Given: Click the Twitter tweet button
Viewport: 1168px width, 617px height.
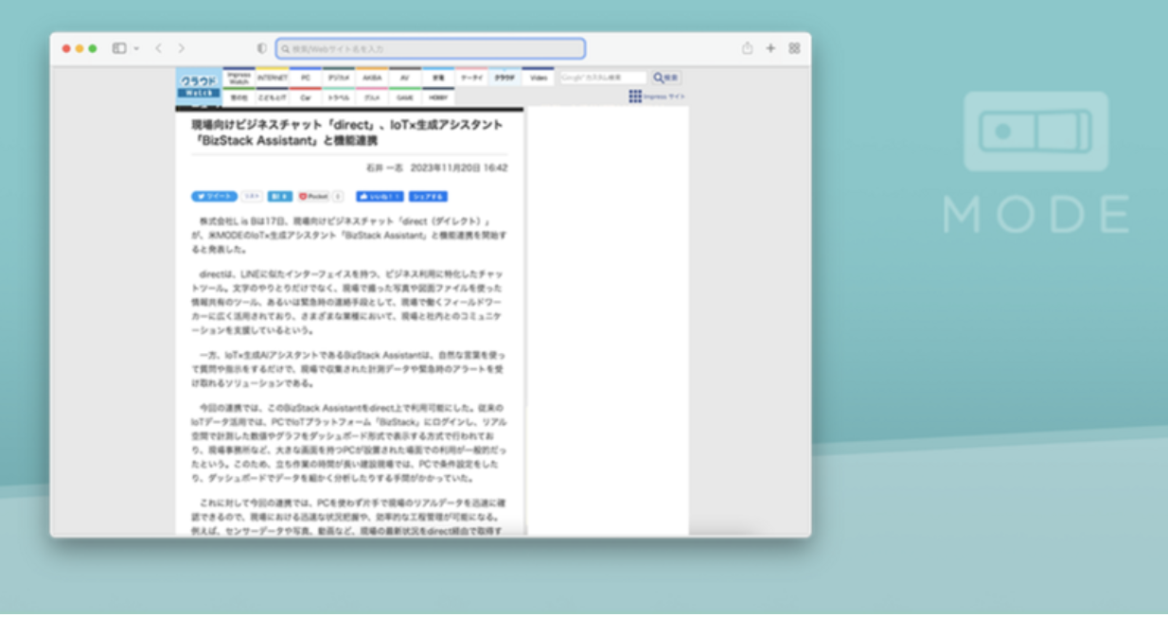Looking at the screenshot, I should point(214,197).
